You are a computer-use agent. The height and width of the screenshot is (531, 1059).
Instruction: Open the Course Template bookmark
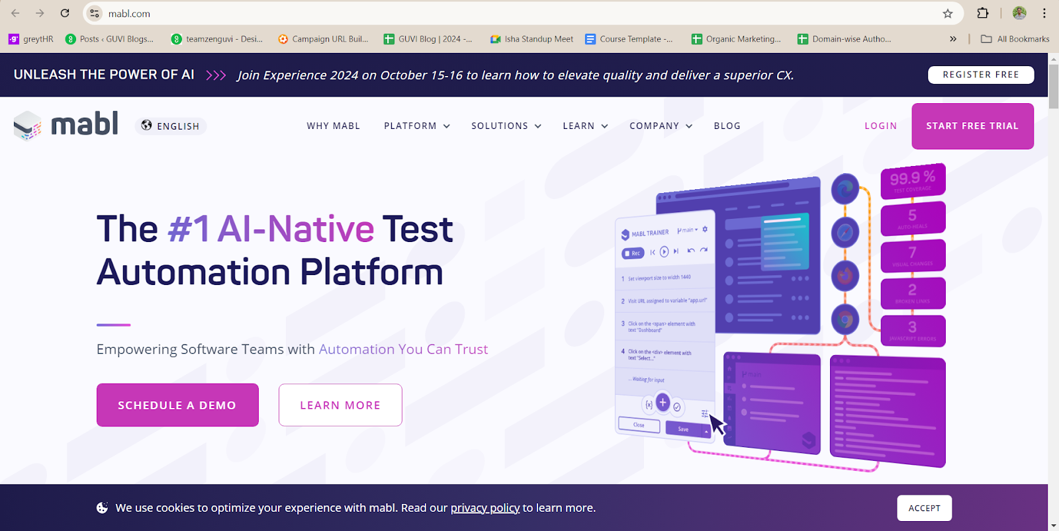[x=629, y=39]
